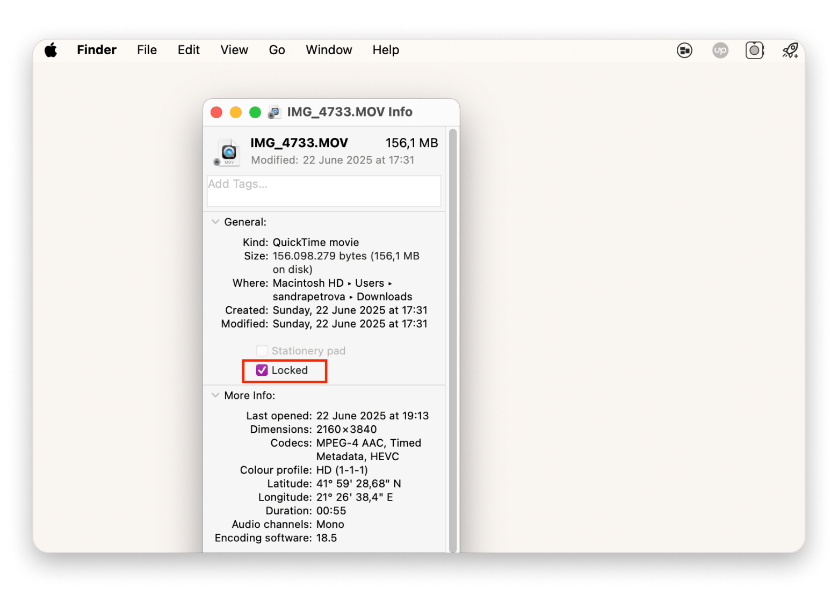838x596 pixels.
Task: Click the bold Finder application menu
Action: [97, 50]
